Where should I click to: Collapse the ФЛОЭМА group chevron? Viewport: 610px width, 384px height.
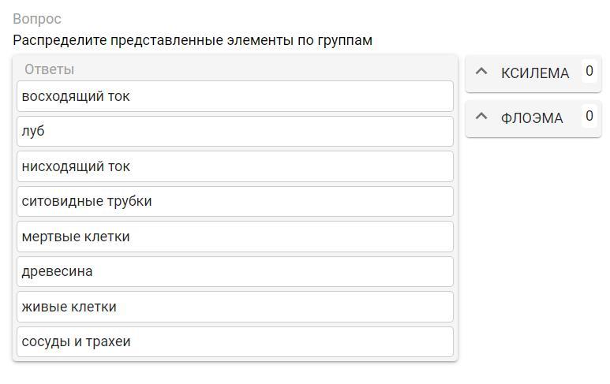coord(482,117)
